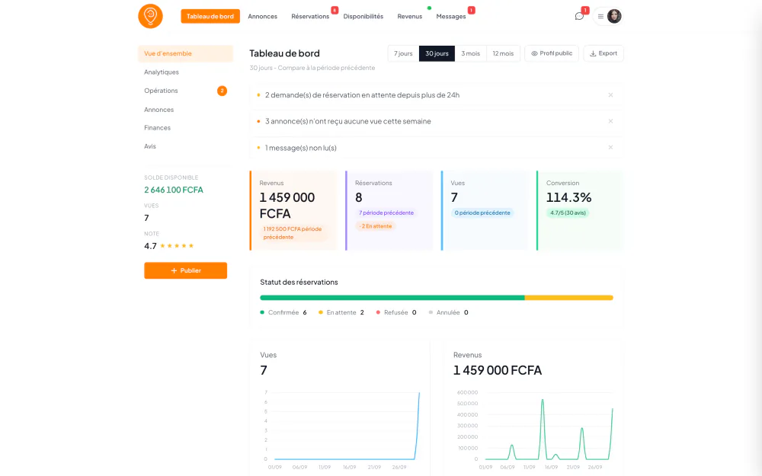
Task: Click the red badge on Messages
Action: pyautogui.click(x=471, y=10)
